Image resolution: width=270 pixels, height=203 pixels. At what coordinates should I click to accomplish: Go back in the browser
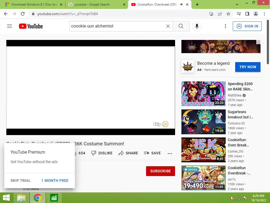point(6,14)
